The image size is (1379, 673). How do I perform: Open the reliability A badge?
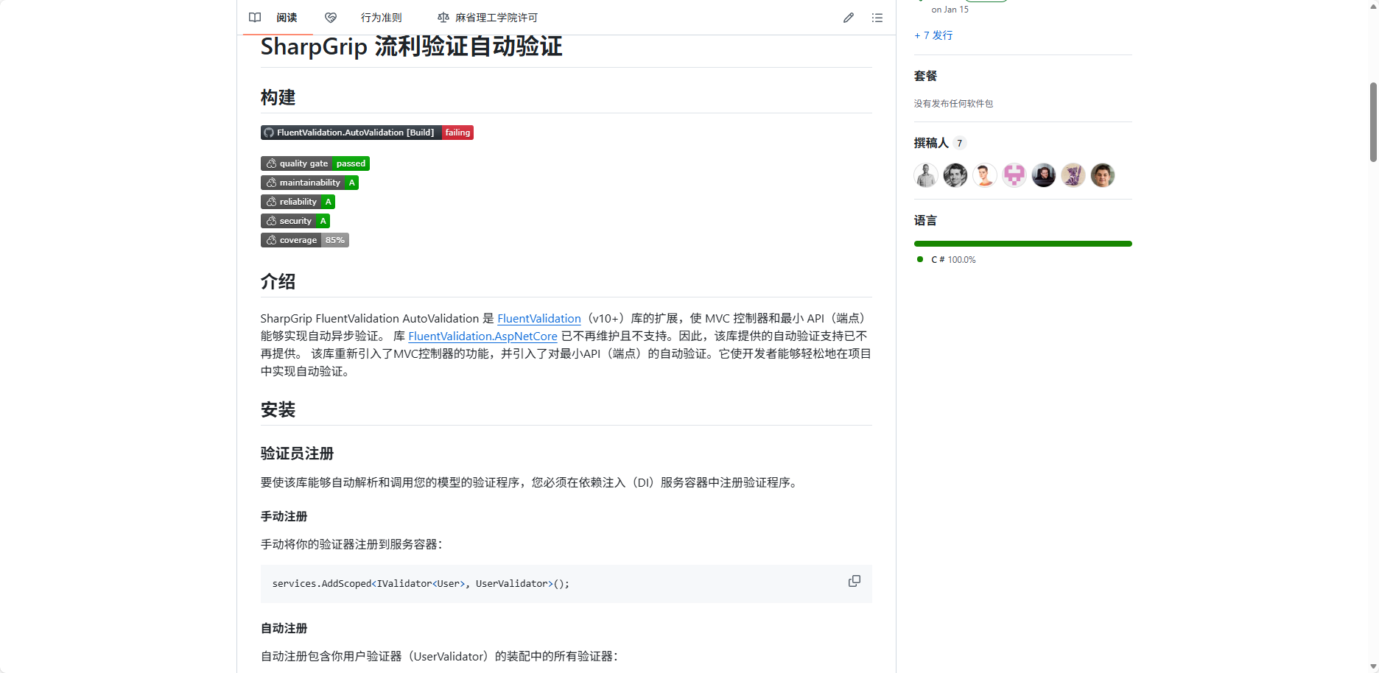pos(298,202)
